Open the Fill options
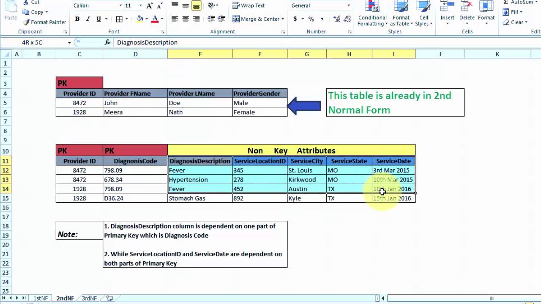Screen dimensions: 541x304 tap(513, 12)
